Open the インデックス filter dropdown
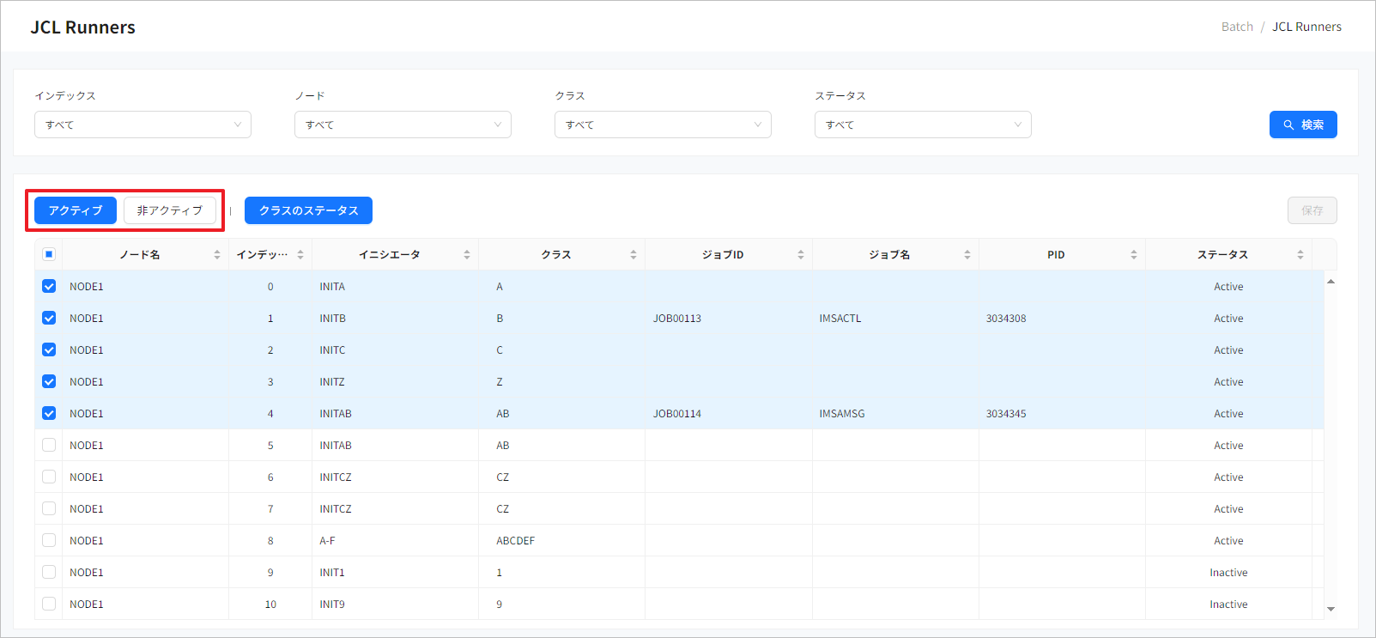 [142, 125]
